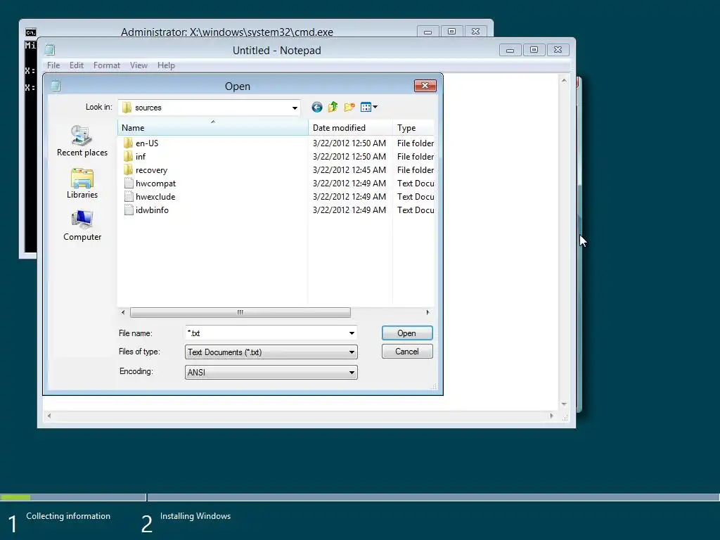Image resolution: width=720 pixels, height=540 pixels.
Task: Click the setup progress bar green segment
Action: point(15,497)
